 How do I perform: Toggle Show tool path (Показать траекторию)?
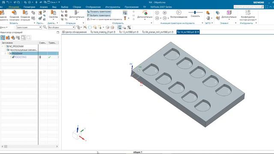point(99,12)
